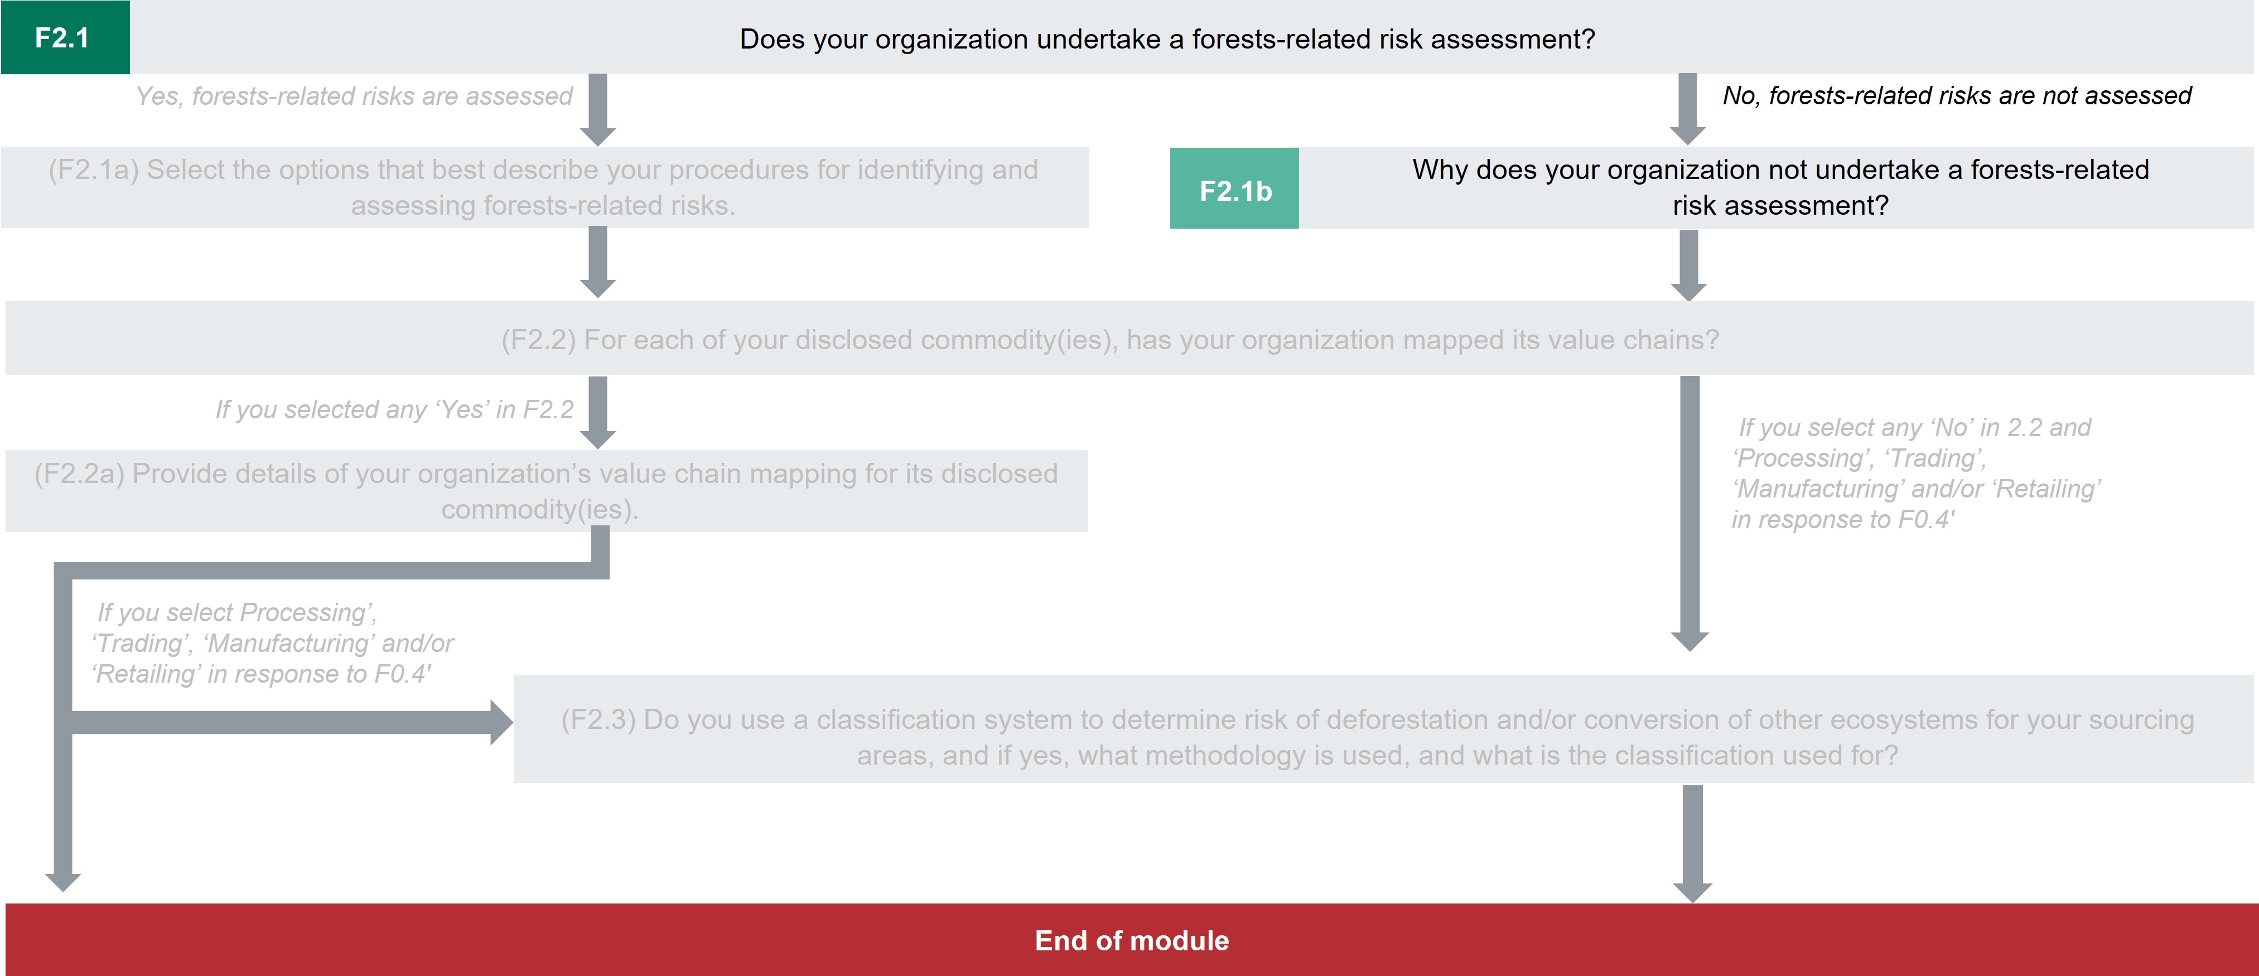Click the teal F2.1b badge
Viewport: 2259px width, 976px height.
pos(1234,190)
